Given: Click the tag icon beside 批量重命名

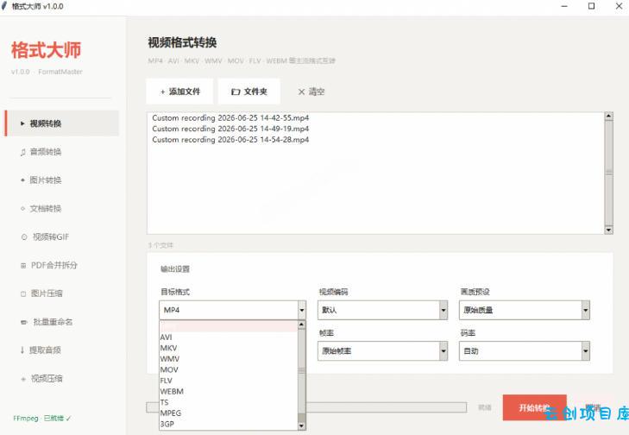Looking at the screenshot, I should (24, 322).
